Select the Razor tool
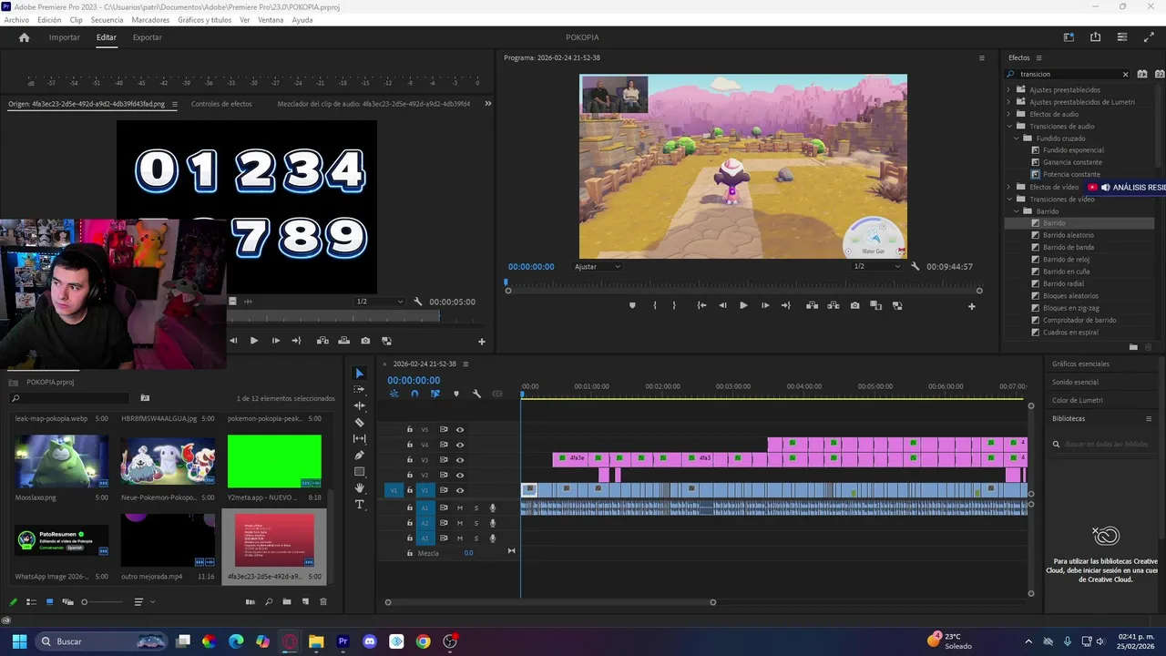 click(x=359, y=422)
